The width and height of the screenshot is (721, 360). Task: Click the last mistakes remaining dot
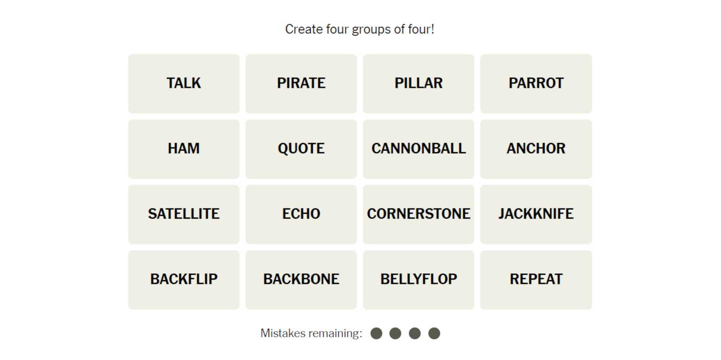[434, 333]
